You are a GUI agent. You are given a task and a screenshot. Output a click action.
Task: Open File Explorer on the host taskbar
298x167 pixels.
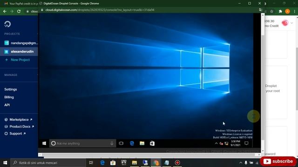tap(135, 163)
